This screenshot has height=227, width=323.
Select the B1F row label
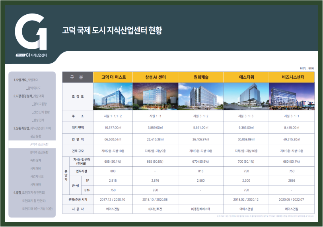click(x=87, y=190)
